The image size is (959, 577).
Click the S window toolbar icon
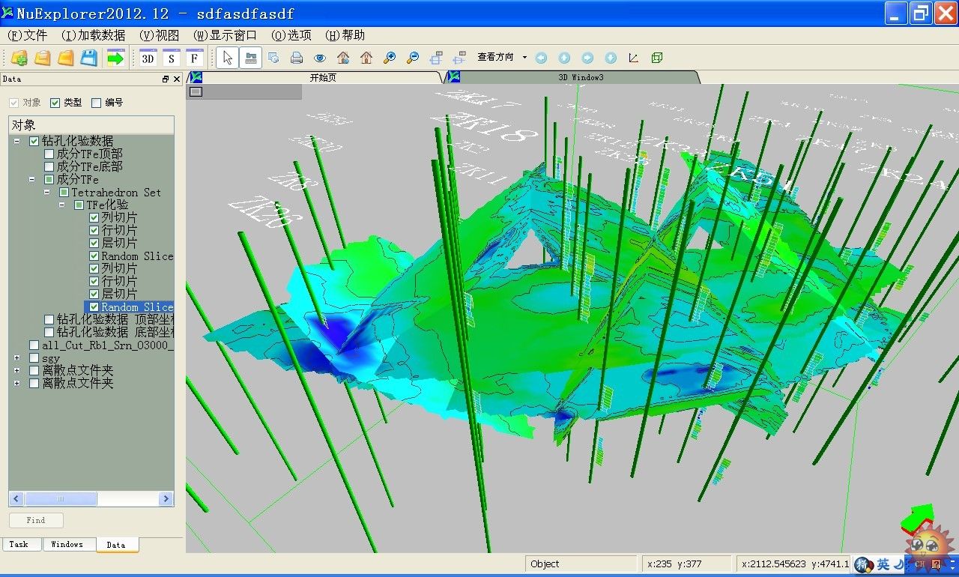tap(172, 58)
